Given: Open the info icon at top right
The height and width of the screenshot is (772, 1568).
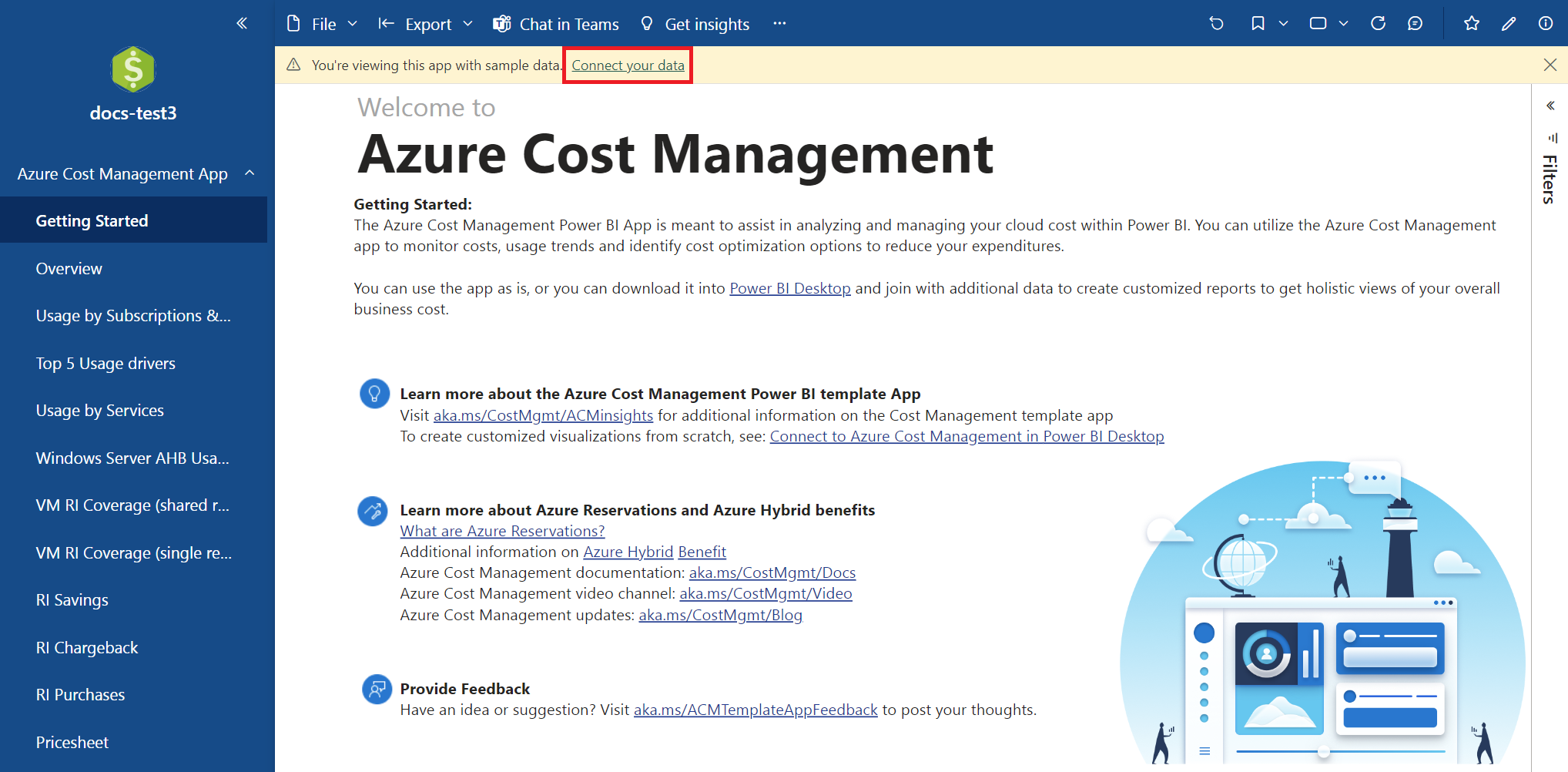Looking at the screenshot, I should (x=1545, y=24).
